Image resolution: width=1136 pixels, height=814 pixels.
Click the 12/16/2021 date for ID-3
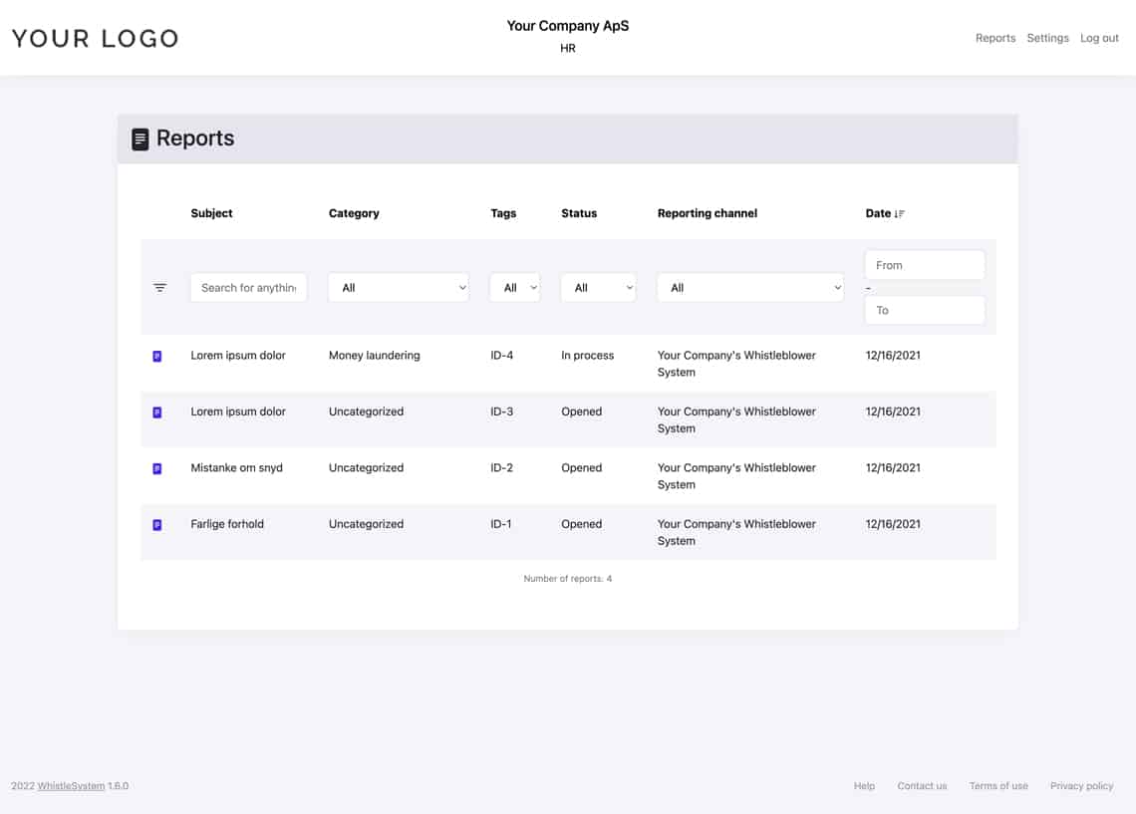tap(893, 411)
